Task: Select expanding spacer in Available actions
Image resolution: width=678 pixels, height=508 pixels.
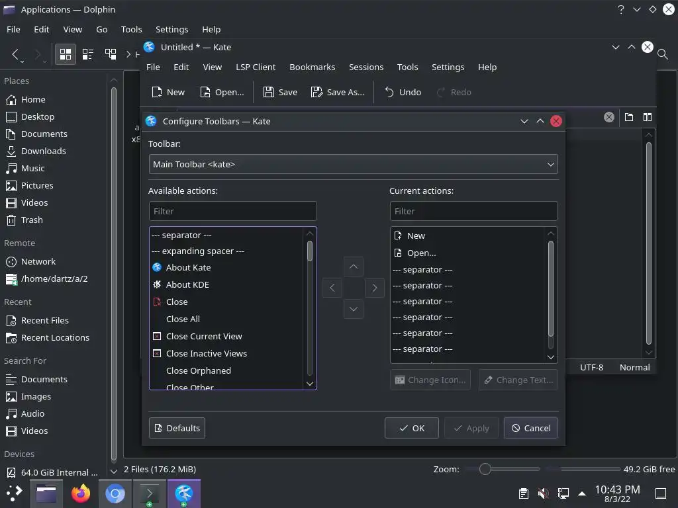Action: tap(226, 251)
